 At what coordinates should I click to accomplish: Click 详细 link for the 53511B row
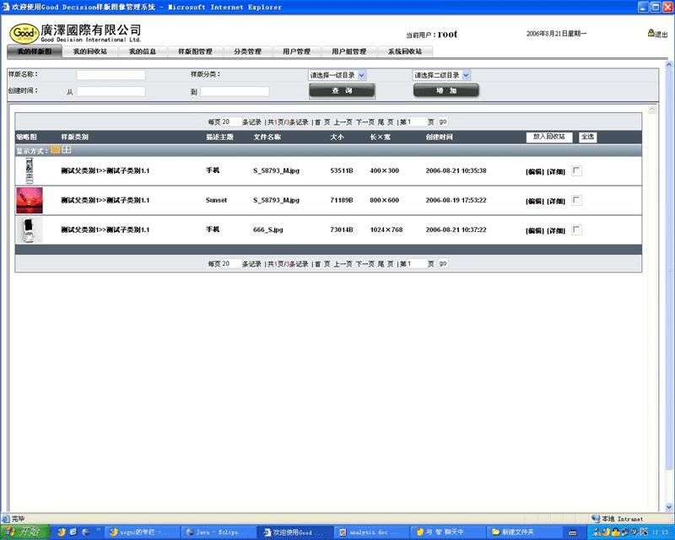[x=556, y=171]
